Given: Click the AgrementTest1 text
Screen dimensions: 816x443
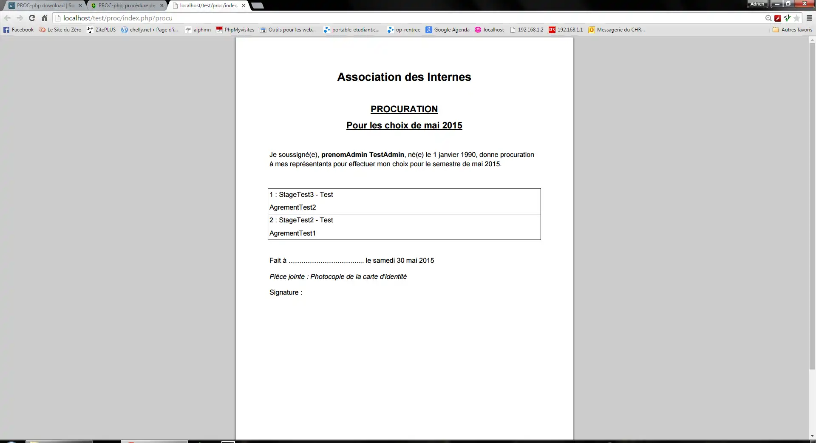Looking at the screenshot, I should [293, 233].
